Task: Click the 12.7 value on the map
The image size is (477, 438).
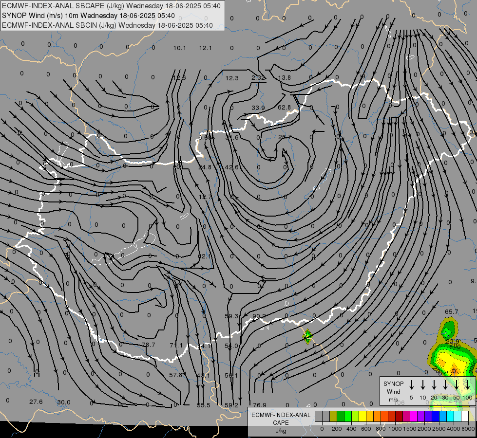Action: (x=205, y=197)
